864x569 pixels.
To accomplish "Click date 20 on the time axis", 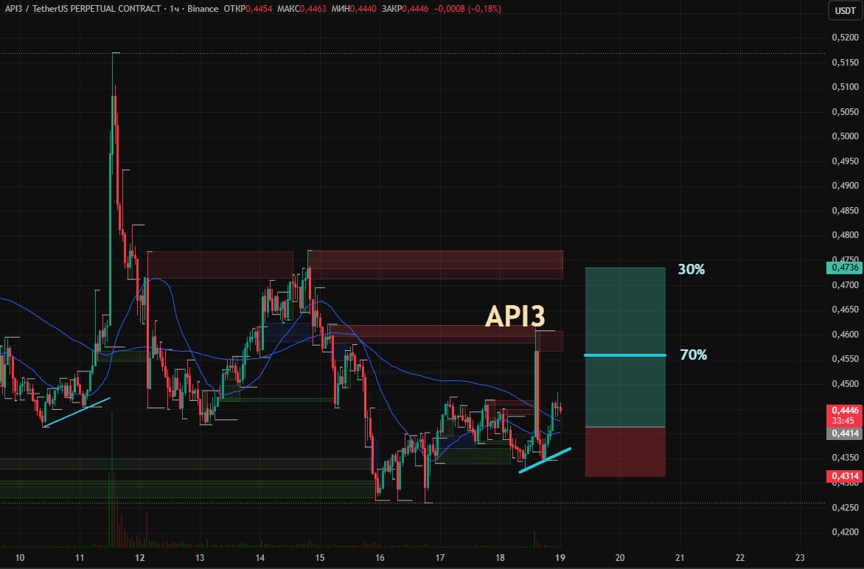I will click(x=619, y=557).
